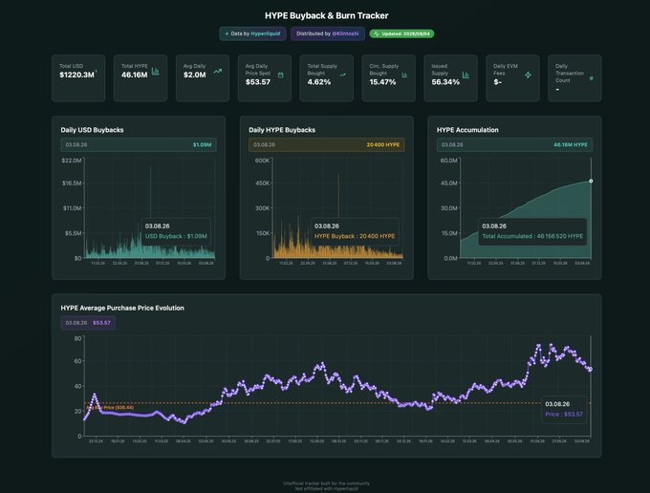Click the 'Daily USD Buybacks' chart heading

[92, 130]
